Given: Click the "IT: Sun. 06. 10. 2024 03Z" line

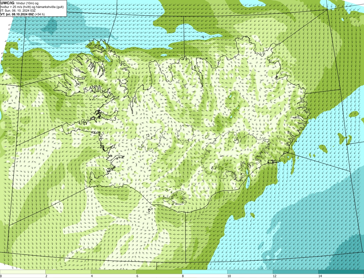Looking at the screenshot, I should coord(18,11).
